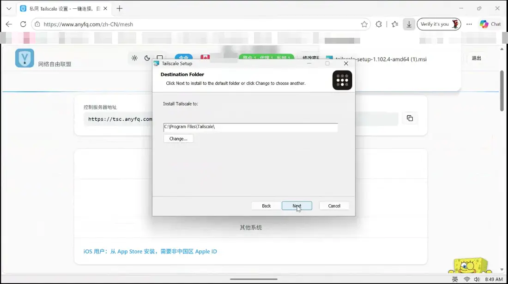Click the page vertical scrollbar
Image resolution: width=508 pixels, height=284 pixels.
pyautogui.click(x=502, y=90)
